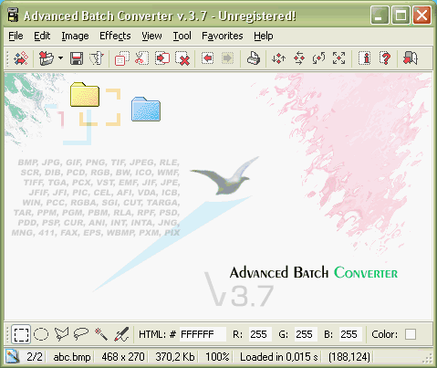Open the Help menu
The image size is (437, 368).
tap(264, 36)
